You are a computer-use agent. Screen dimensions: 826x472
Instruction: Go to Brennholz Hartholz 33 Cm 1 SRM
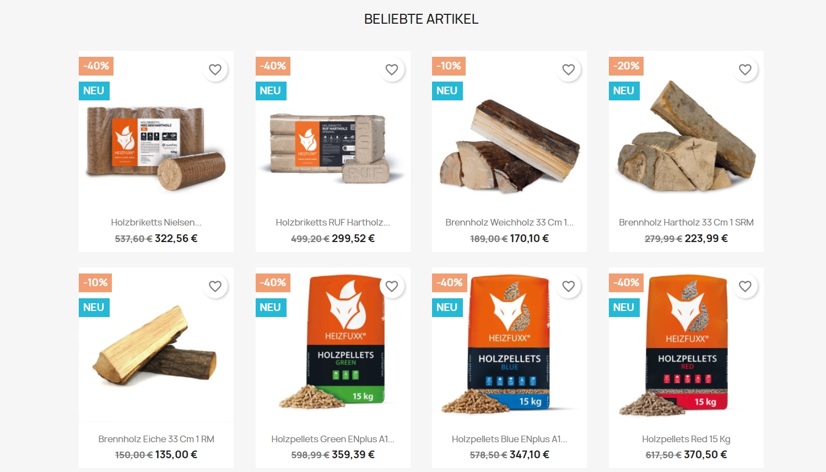686,222
